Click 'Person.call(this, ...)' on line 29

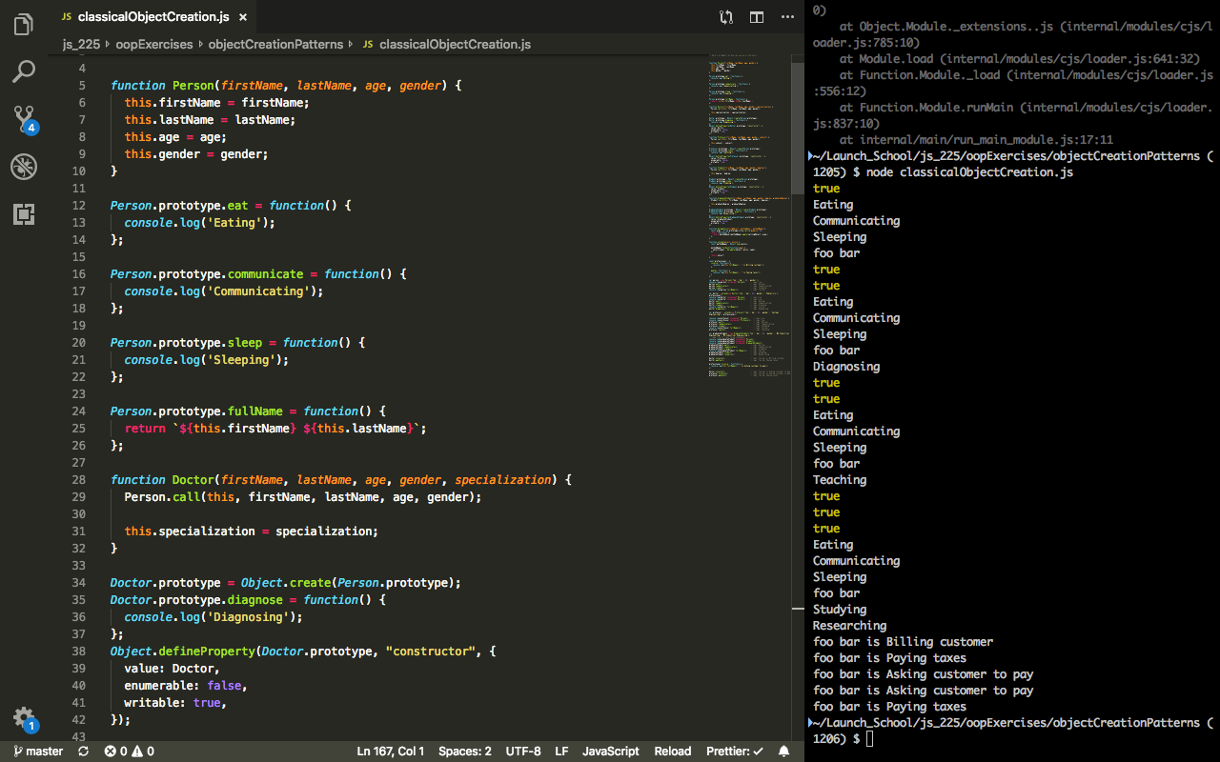pos(302,497)
